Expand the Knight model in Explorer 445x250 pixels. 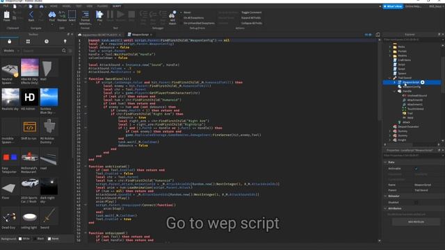click(390, 140)
